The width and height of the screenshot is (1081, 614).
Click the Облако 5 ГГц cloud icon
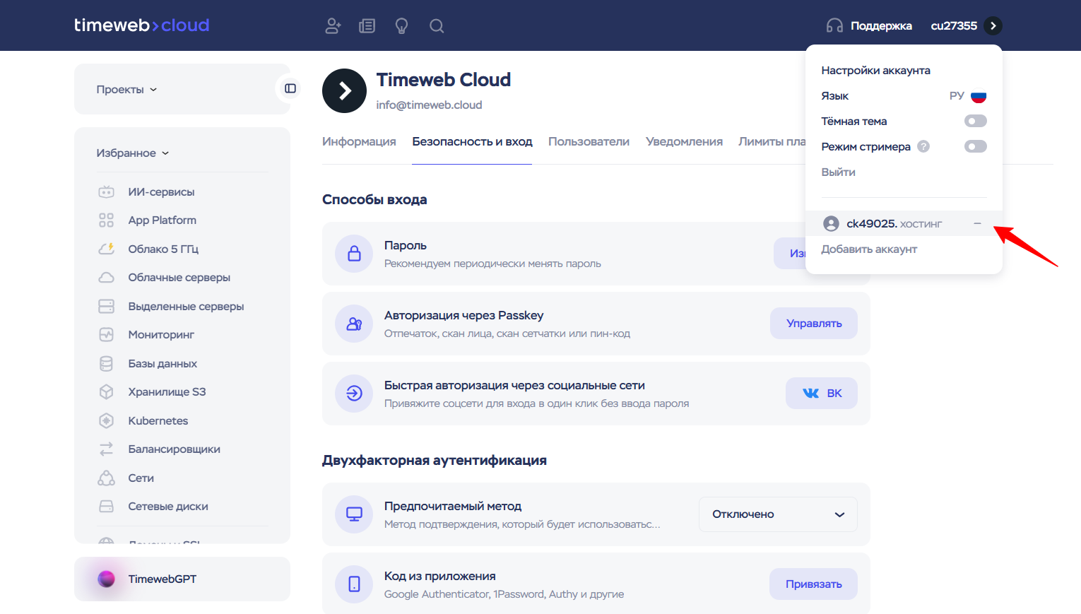106,249
